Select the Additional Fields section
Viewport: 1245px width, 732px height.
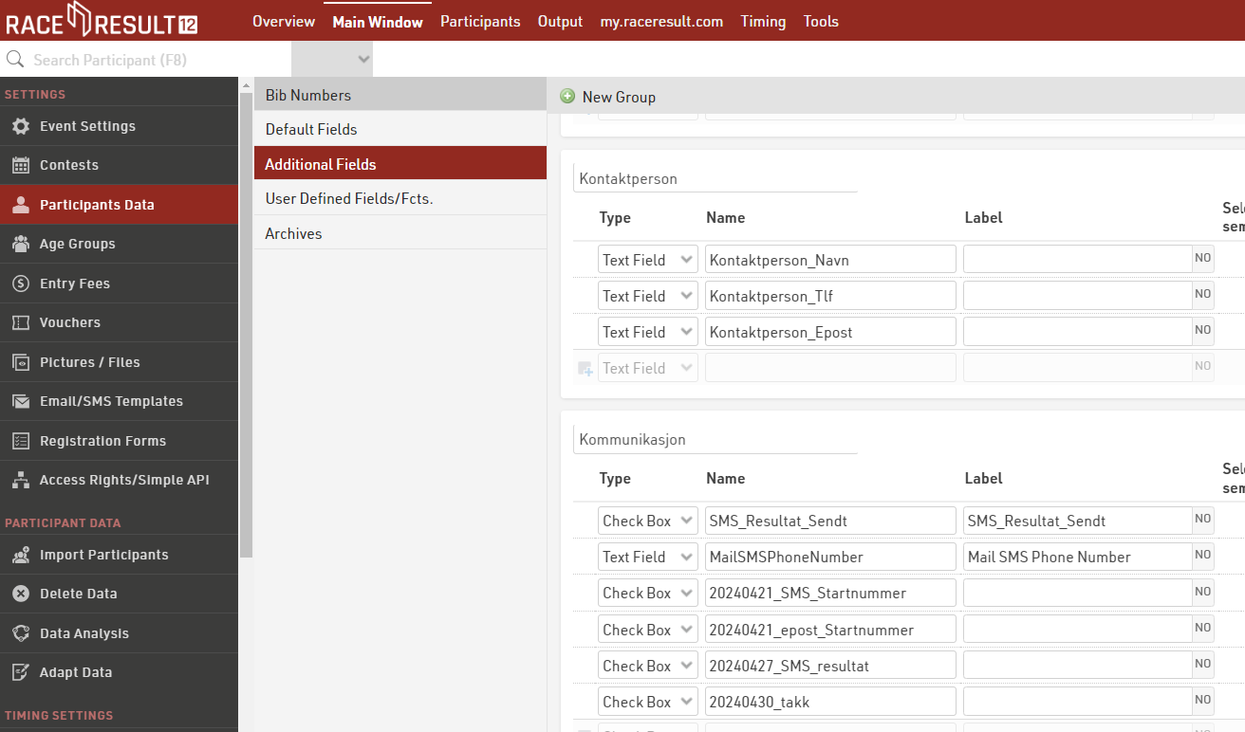[x=400, y=164]
